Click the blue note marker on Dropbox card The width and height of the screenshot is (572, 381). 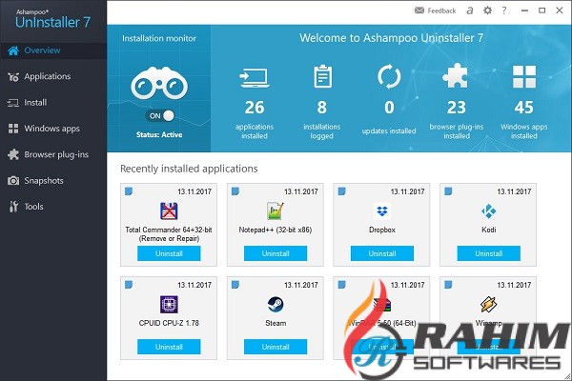click(342, 191)
